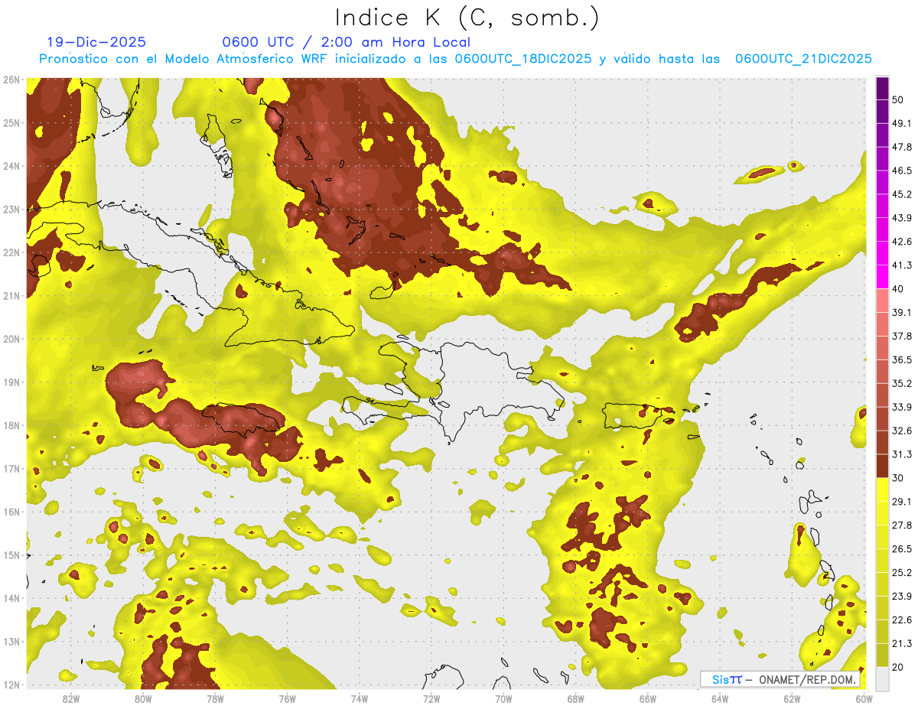Click the '16N' latitude axis label
918x709 pixels.
click(x=11, y=512)
